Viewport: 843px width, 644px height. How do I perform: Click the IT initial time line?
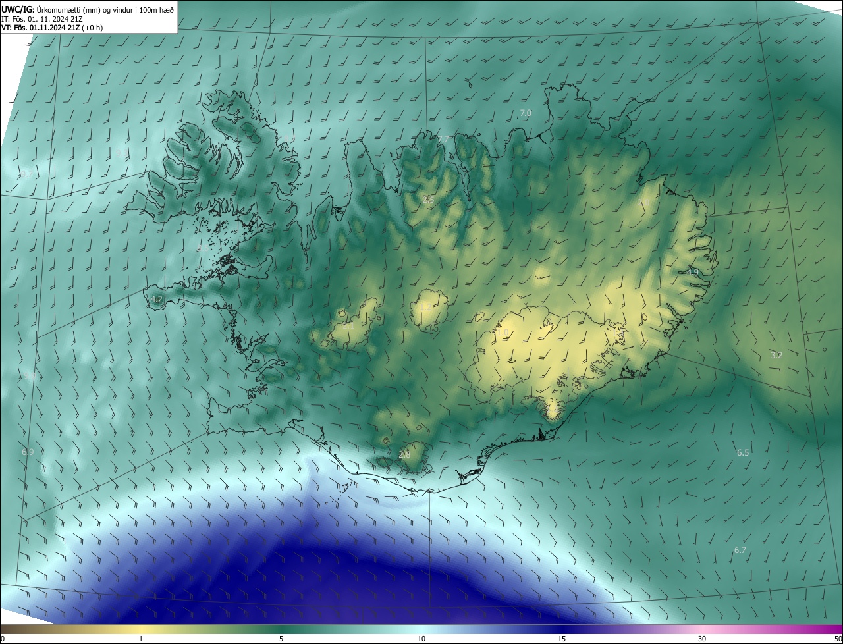[42, 19]
